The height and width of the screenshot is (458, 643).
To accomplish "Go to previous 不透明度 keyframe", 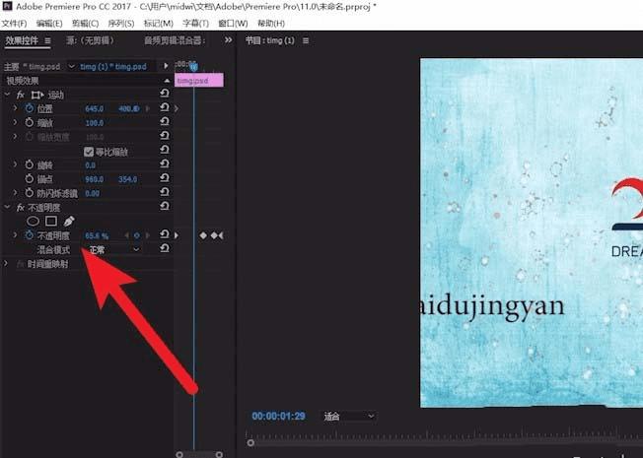I will click(126, 235).
